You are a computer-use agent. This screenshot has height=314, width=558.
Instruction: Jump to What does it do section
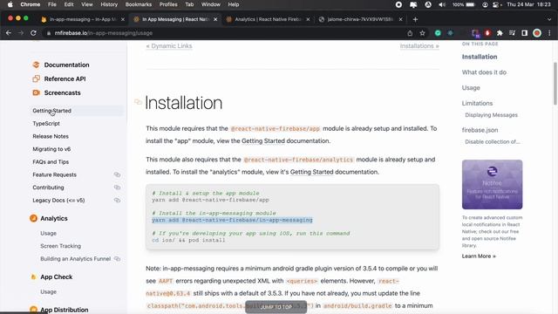[484, 72]
